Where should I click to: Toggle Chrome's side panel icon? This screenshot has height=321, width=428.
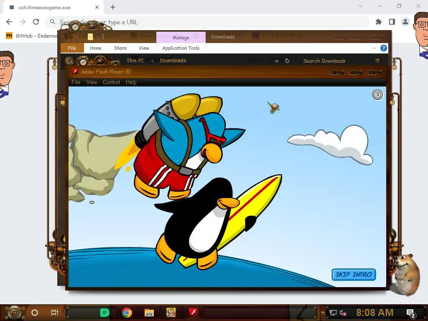(x=392, y=22)
